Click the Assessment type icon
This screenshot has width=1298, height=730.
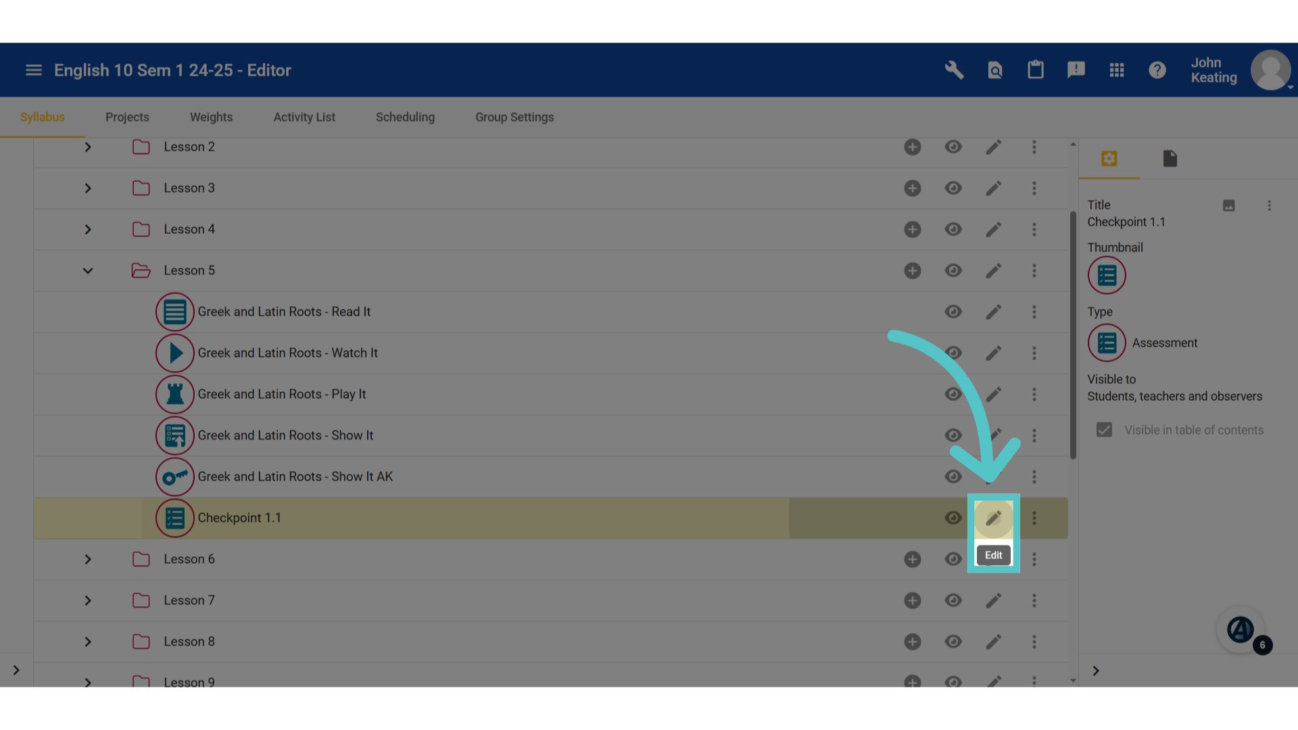click(x=1107, y=343)
